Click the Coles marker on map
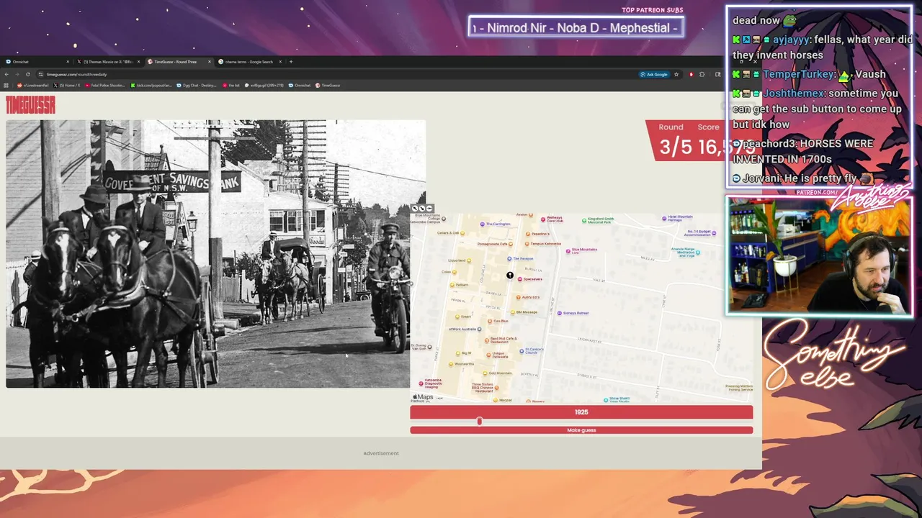The image size is (922, 518). (x=455, y=272)
